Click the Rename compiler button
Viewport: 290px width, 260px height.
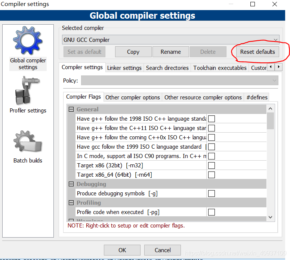point(170,52)
